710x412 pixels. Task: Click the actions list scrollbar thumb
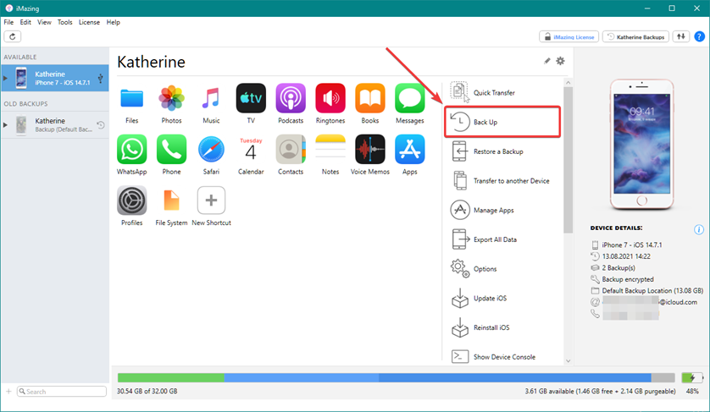point(569,161)
